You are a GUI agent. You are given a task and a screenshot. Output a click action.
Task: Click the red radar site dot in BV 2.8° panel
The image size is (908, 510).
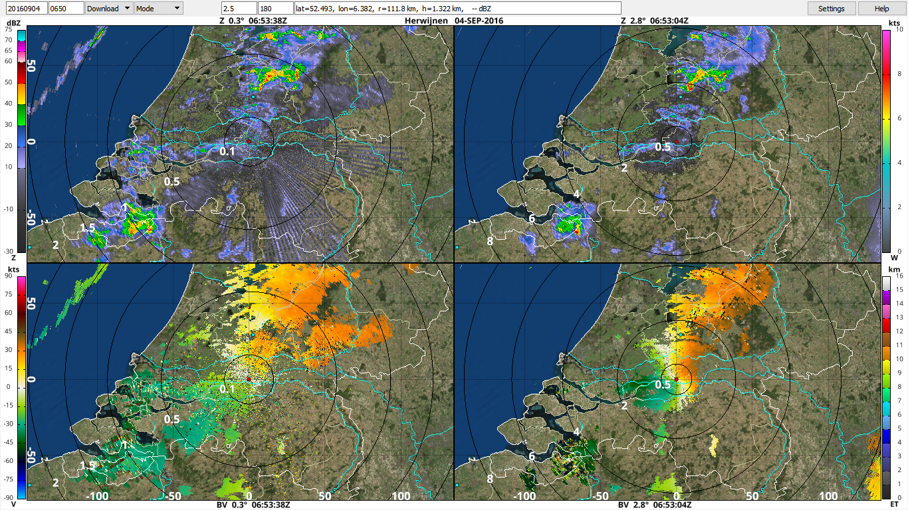[x=676, y=379]
